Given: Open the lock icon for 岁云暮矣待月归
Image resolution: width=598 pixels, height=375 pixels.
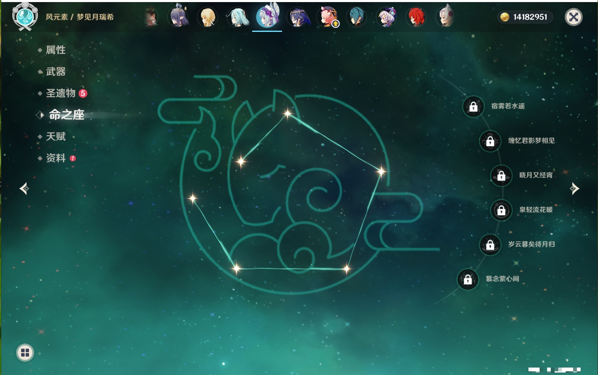Looking at the screenshot, I should point(490,244).
